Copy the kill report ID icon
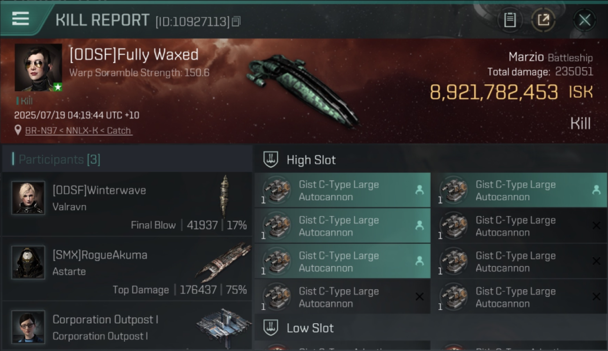The height and width of the screenshot is (351, 608). tap(236, 21)
